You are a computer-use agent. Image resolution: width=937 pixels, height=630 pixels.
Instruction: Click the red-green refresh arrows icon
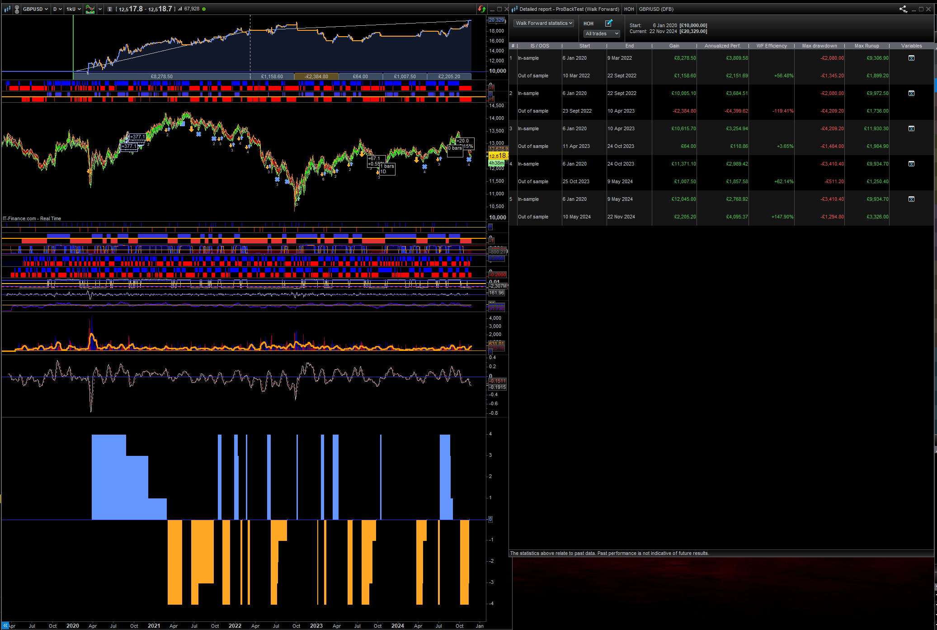[x=482, y=9]
